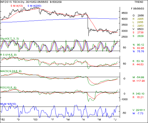This screenshot has width=148, height=123.
Task: Click the stochastic value 82.95
Action: [141, 48]
